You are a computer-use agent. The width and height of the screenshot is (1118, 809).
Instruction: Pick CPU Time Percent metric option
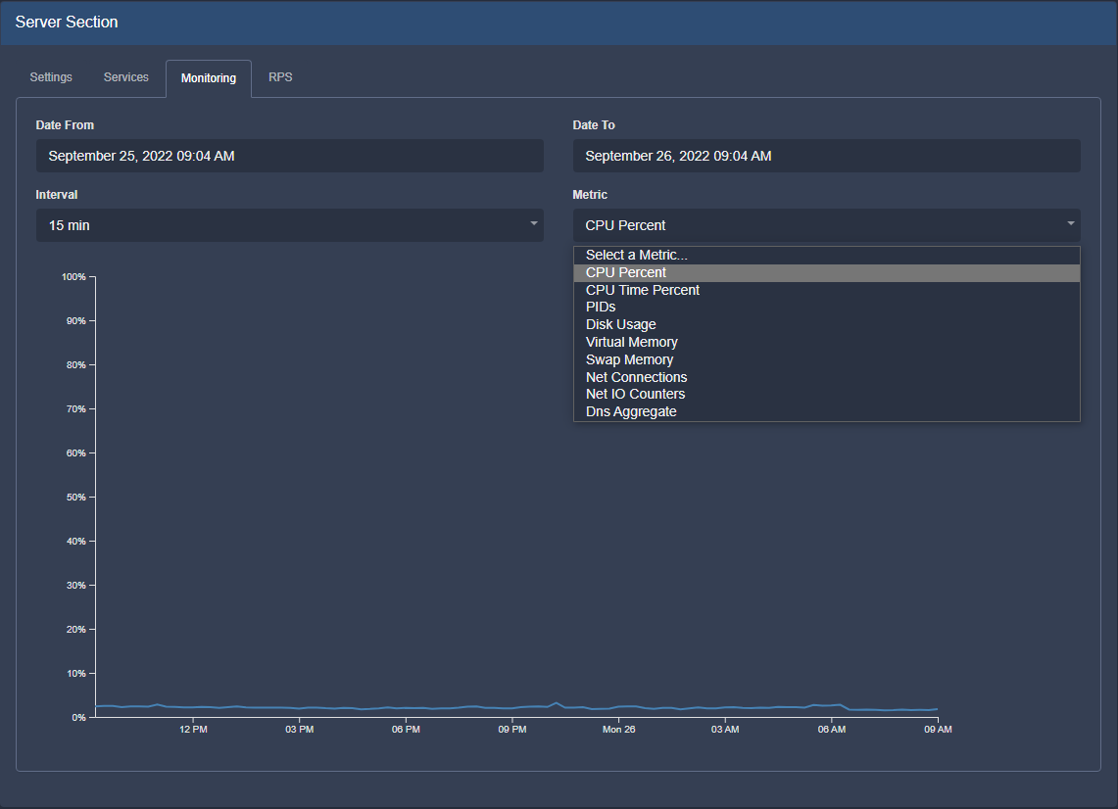tap(643, 290)
